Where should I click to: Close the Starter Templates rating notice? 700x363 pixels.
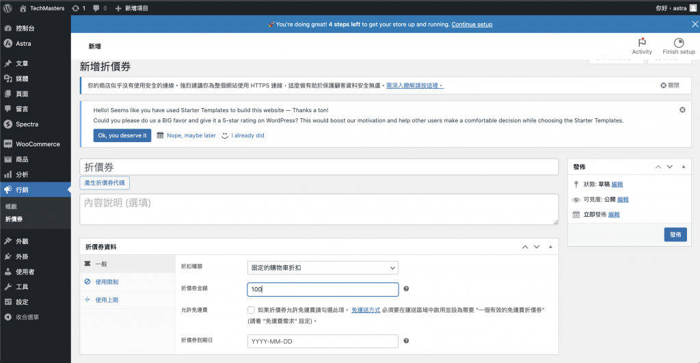[x=683, y=110]
